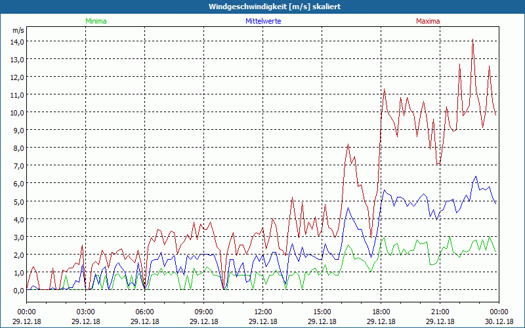Click the 18:00 time axis label

381,312
